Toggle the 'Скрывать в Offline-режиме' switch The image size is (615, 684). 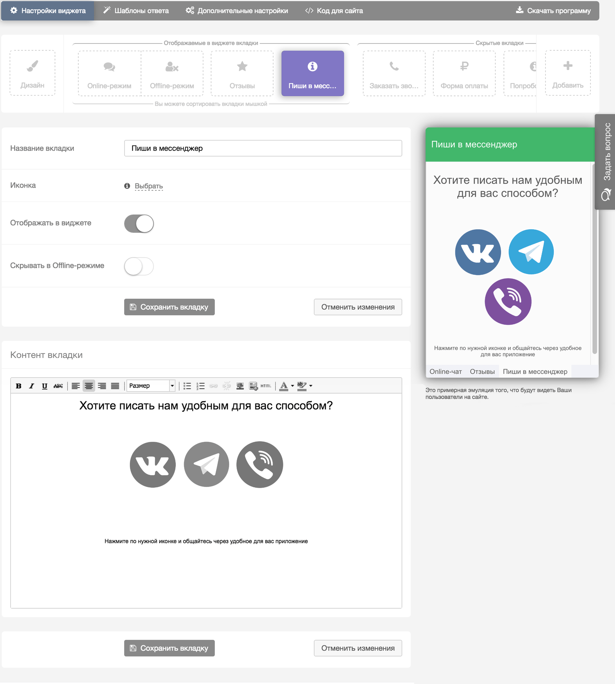(139, 266)
